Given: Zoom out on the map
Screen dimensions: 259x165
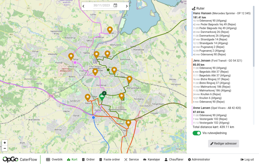Looking at the screenshot, I should [x=5, y=148].
